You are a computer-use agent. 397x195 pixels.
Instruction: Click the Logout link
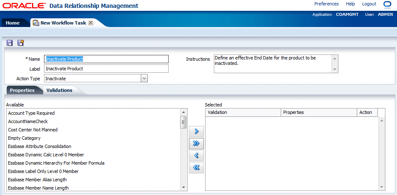pos(369,4)
